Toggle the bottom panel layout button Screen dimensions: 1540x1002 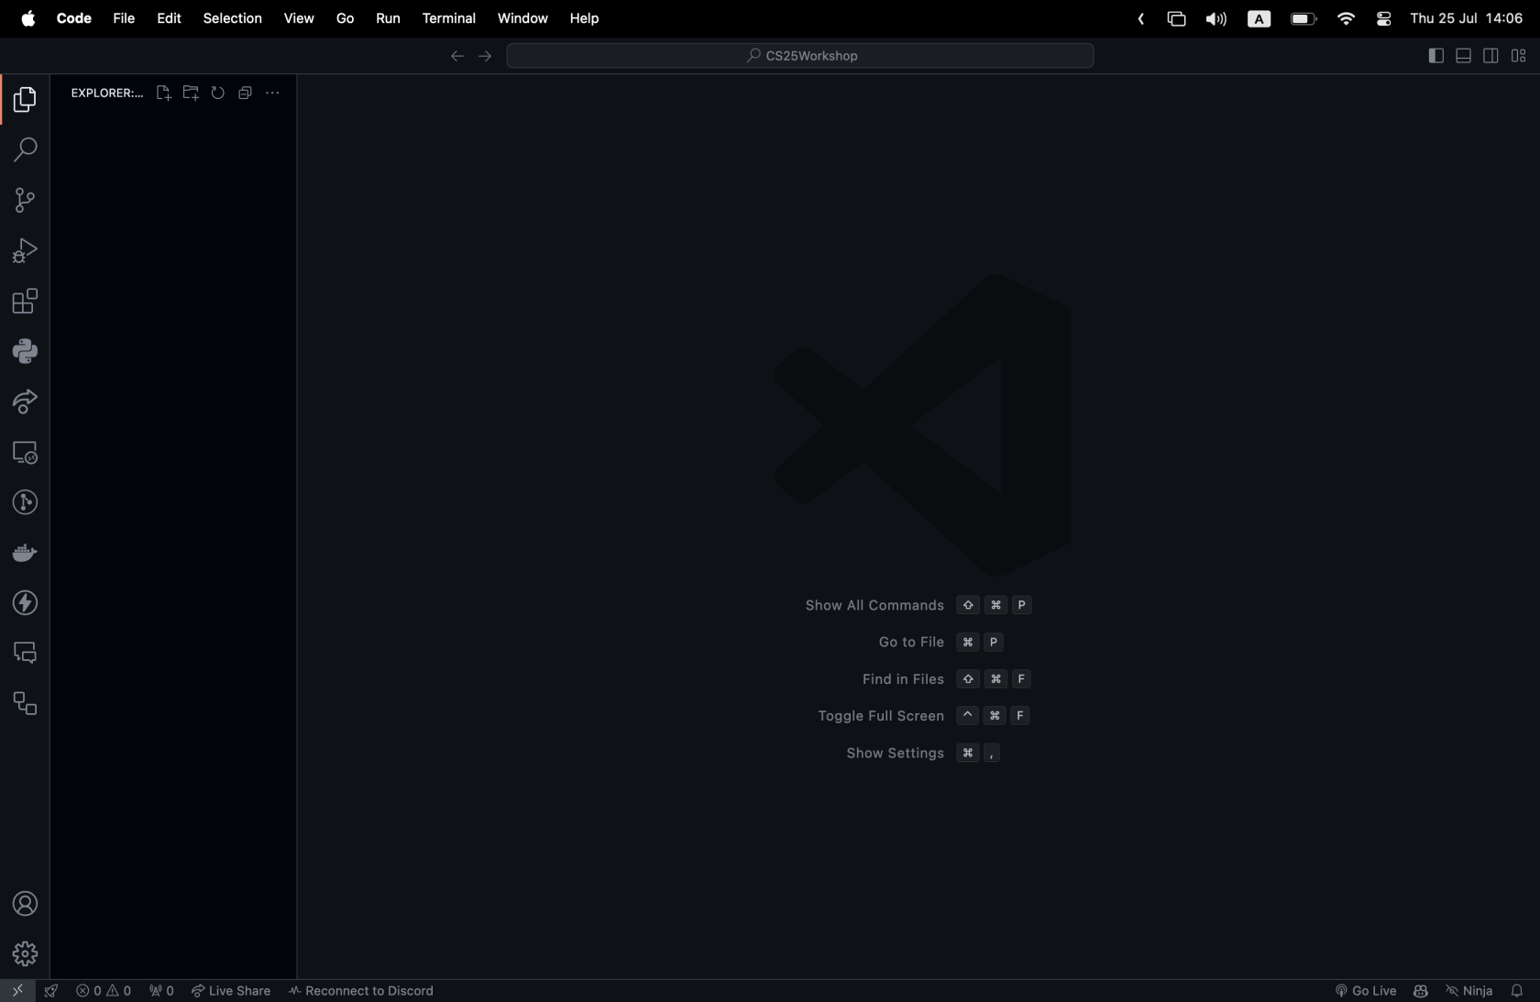1464,56
